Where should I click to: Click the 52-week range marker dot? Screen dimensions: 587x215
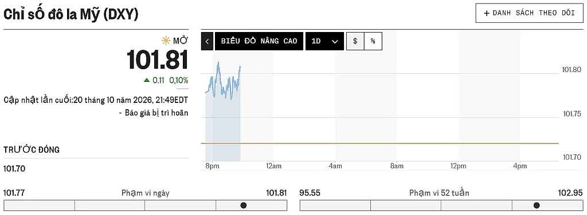coord(537,205)
